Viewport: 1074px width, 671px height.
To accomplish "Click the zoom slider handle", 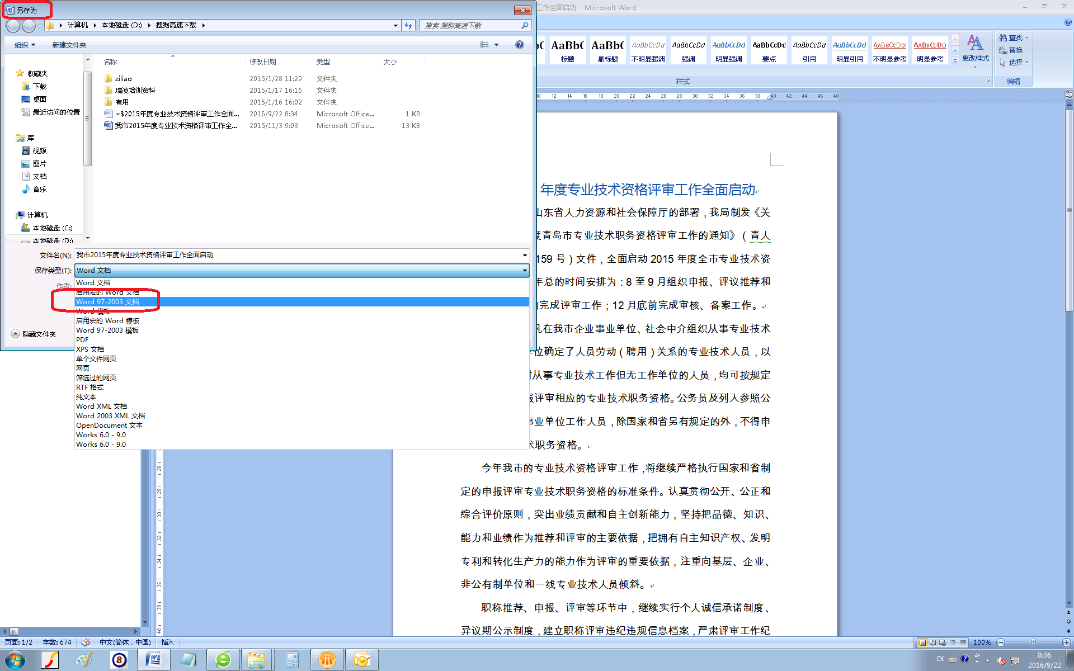I will pos(1033,642).
